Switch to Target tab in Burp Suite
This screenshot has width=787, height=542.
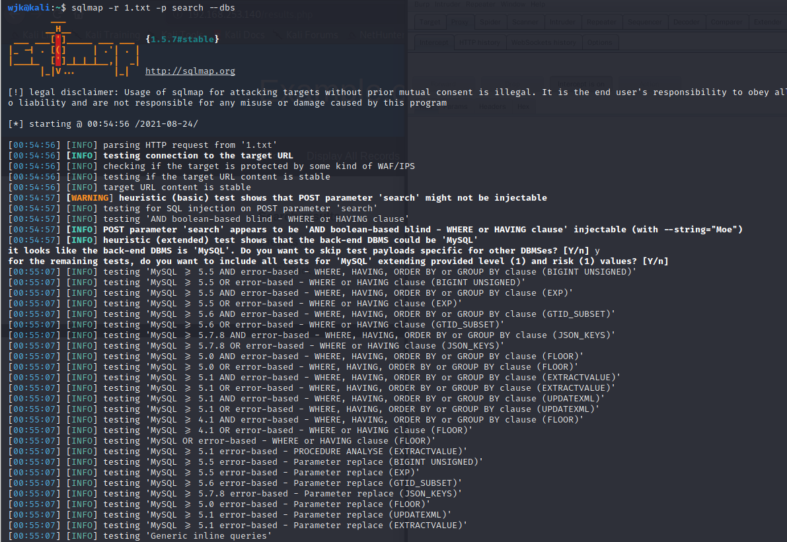click(x=430, y=22)
